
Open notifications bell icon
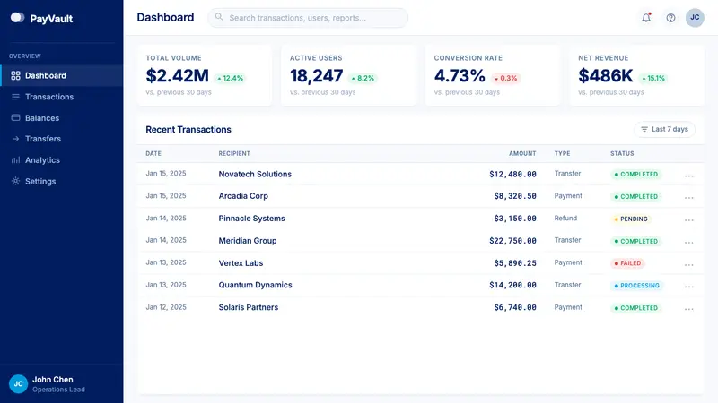click(x=646, y=18)
